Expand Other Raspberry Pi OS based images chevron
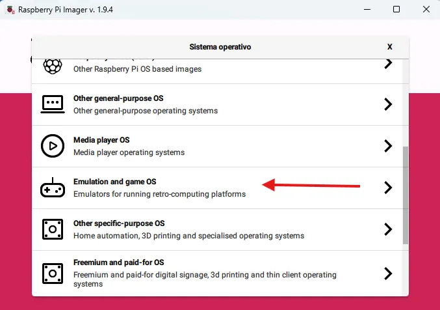This screenshot has height=310, width=440. 388,64
